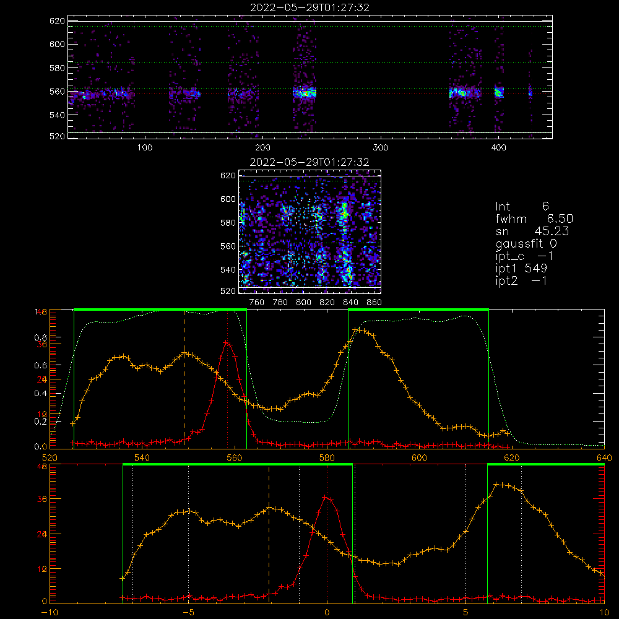Screen dimensions: 619x619
Task: Click x-axis label '-10' of bottom plot
Action: click(50, 613)
